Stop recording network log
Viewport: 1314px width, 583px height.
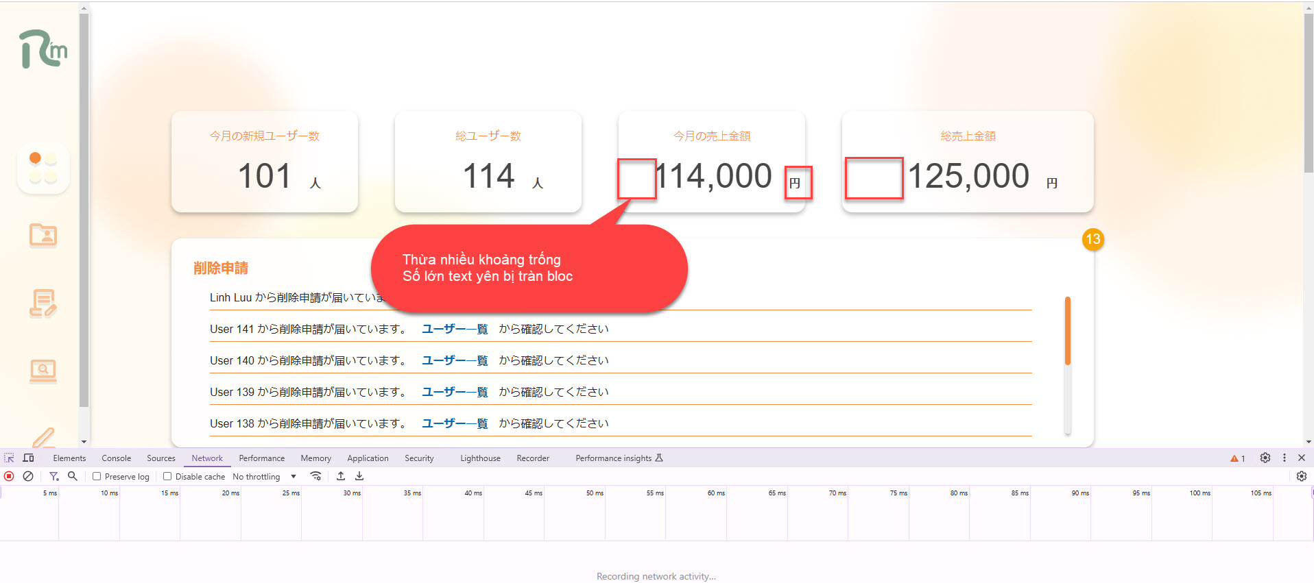pyautogui.click(x=9, y=476)
